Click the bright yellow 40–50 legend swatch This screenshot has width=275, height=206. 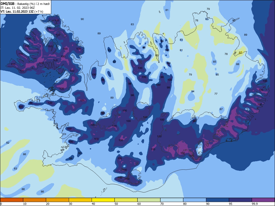pyautogui.click(x=103, y=200)
